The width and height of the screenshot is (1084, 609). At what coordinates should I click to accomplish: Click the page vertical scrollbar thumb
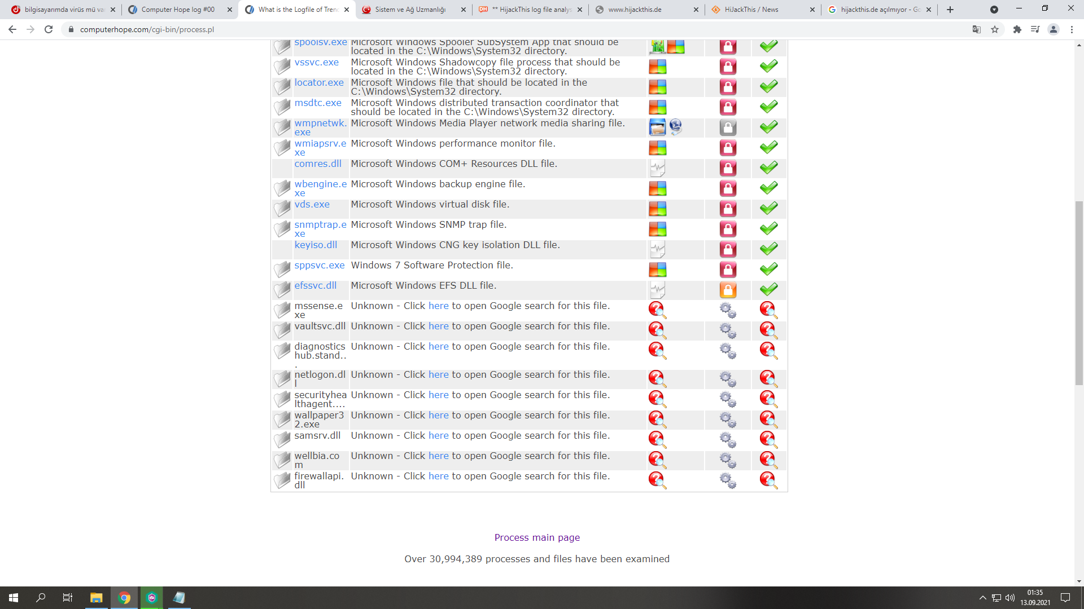[x=1079, y=293]
